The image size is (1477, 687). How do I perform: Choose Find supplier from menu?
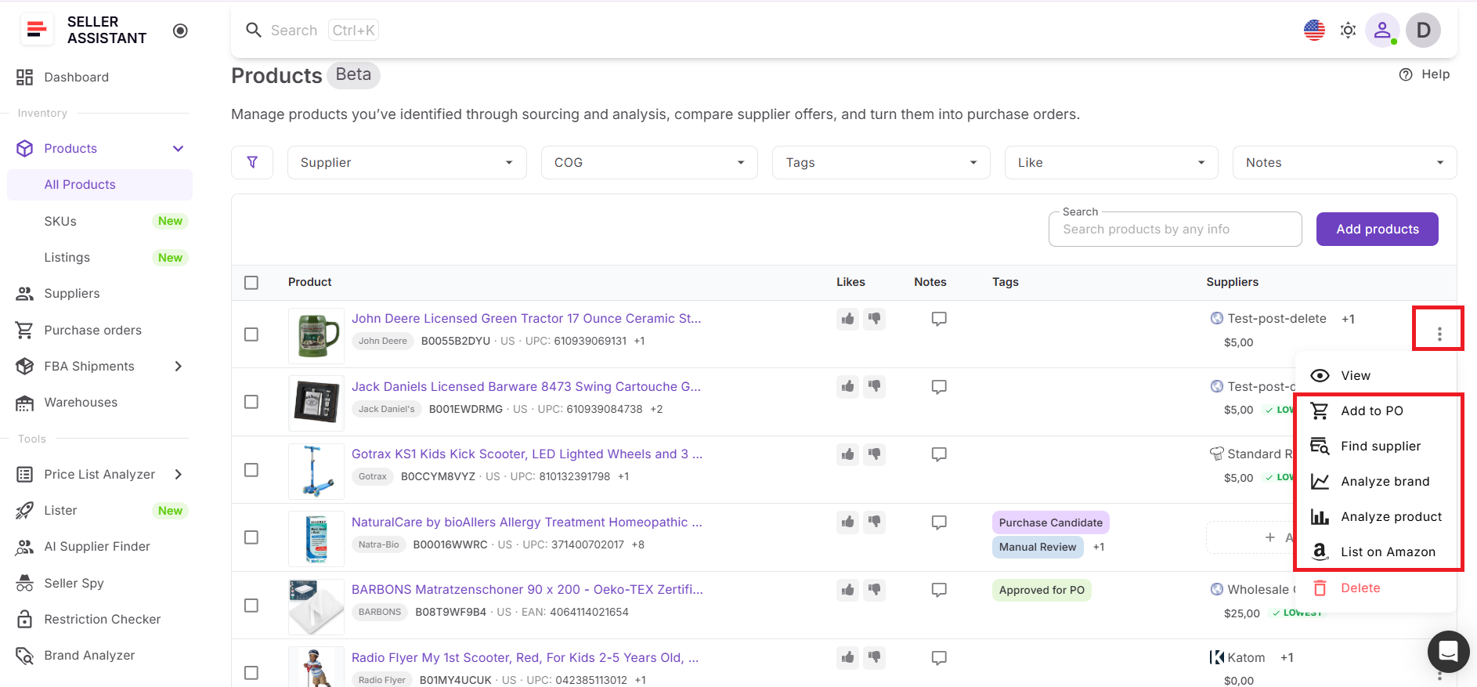1376,447
